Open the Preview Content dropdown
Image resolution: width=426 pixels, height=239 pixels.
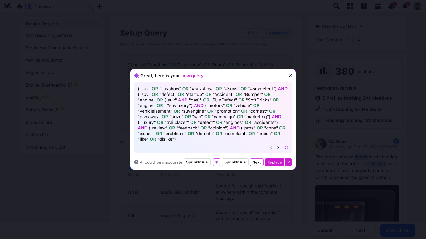coord(338,26)
